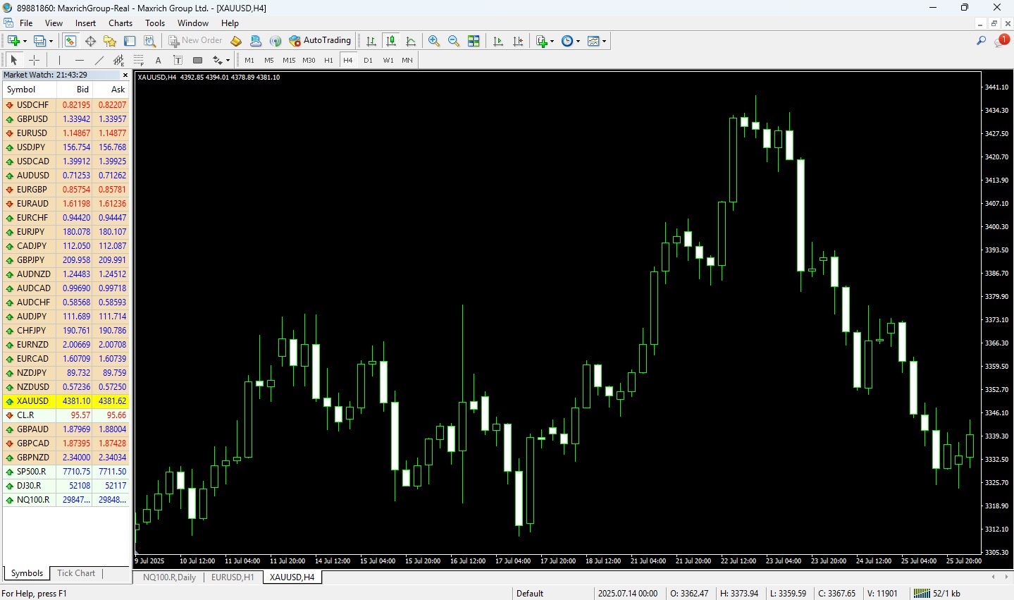Switch to the Tick Chart tab
Image resolution: width=1014 pixels, height=600 pixels.
[x=76, y=573]
